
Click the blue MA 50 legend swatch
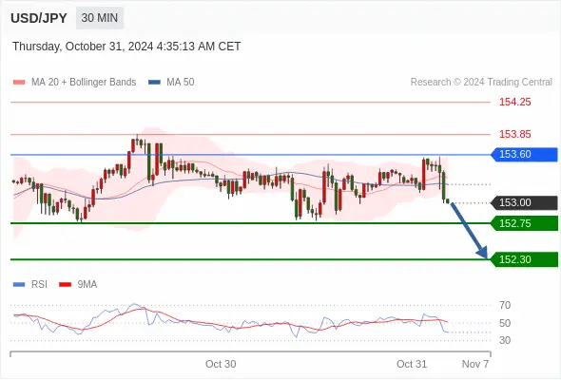click(154, 83)
